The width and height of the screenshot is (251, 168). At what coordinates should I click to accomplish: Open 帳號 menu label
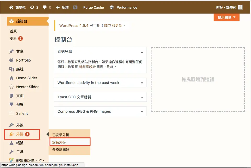pos(20,143)
